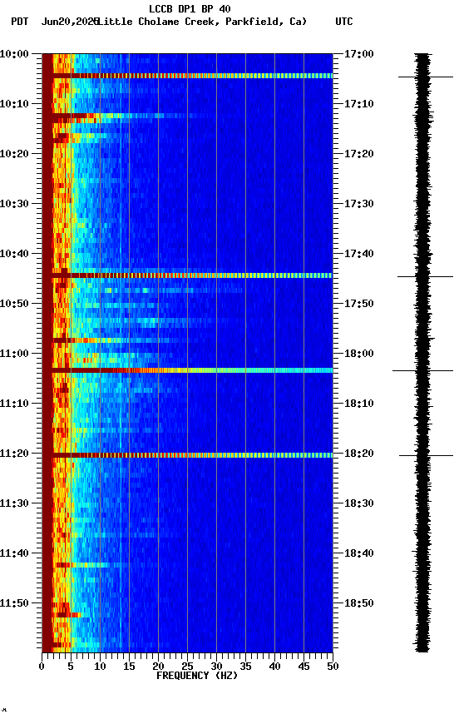Click the '35' frequency axis label
459x719 pixels.
click(x=245, y=667)
